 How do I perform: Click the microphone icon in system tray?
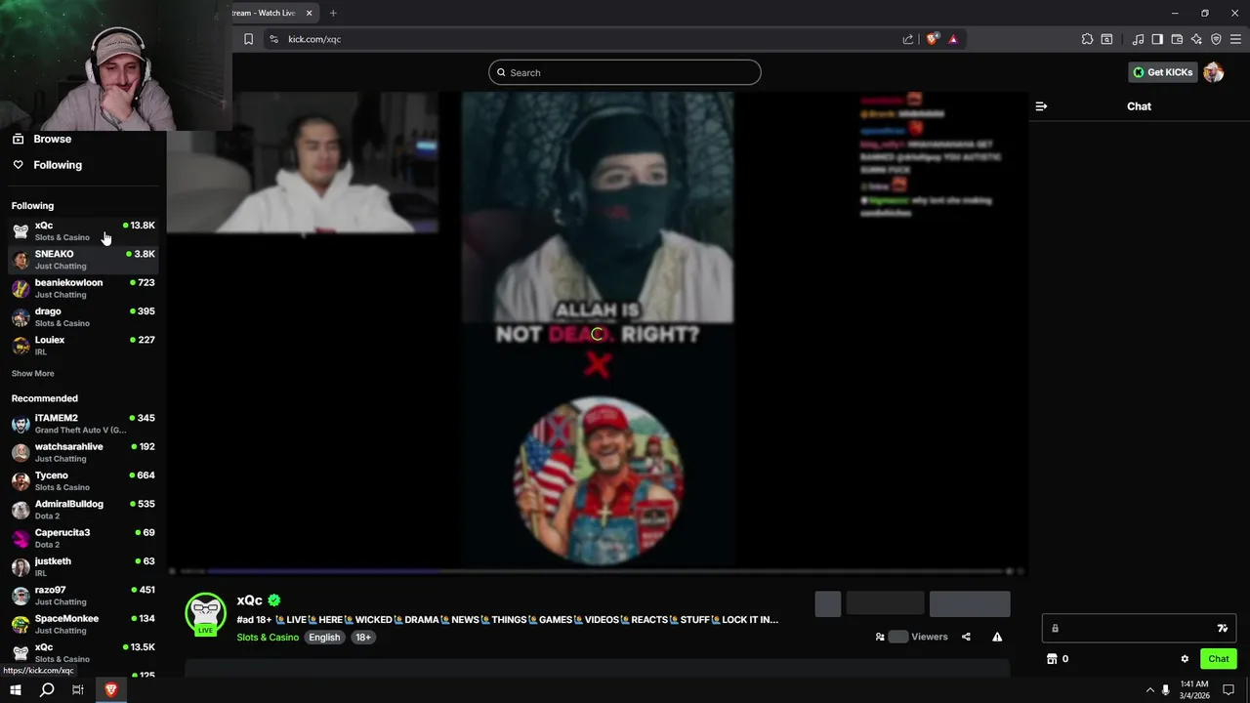(x=1166, y=690)
